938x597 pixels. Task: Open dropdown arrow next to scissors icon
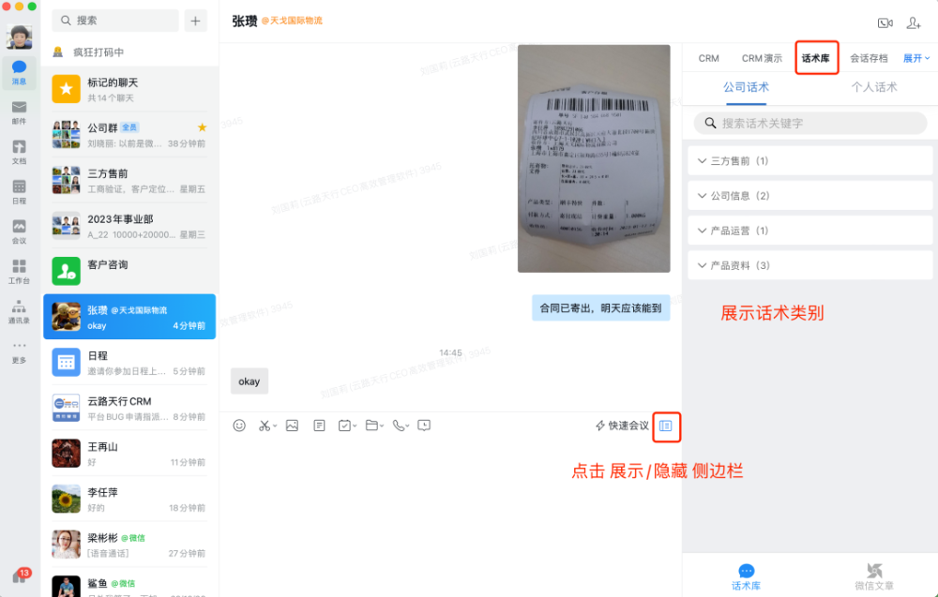point(275,426)
